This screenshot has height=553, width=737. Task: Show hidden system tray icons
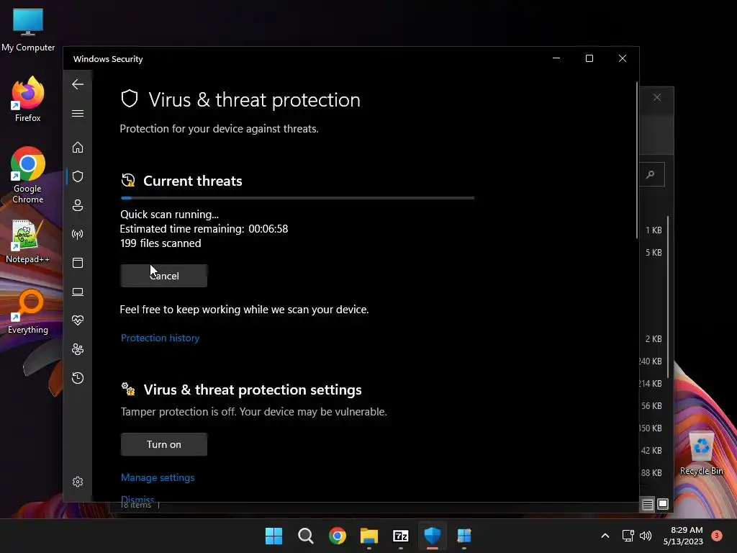click(x=605, y=536)
